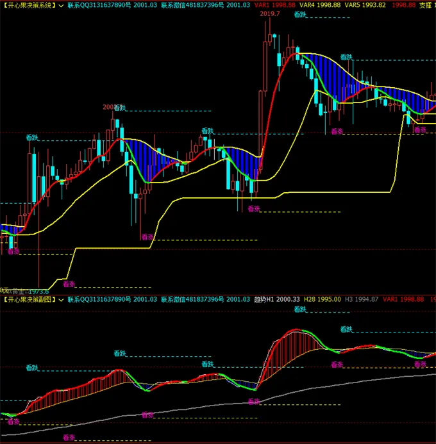This screenshot has width=436, height=444.
Task: Select 联系微信481837396号 value in main chart header
Action: 206,5
